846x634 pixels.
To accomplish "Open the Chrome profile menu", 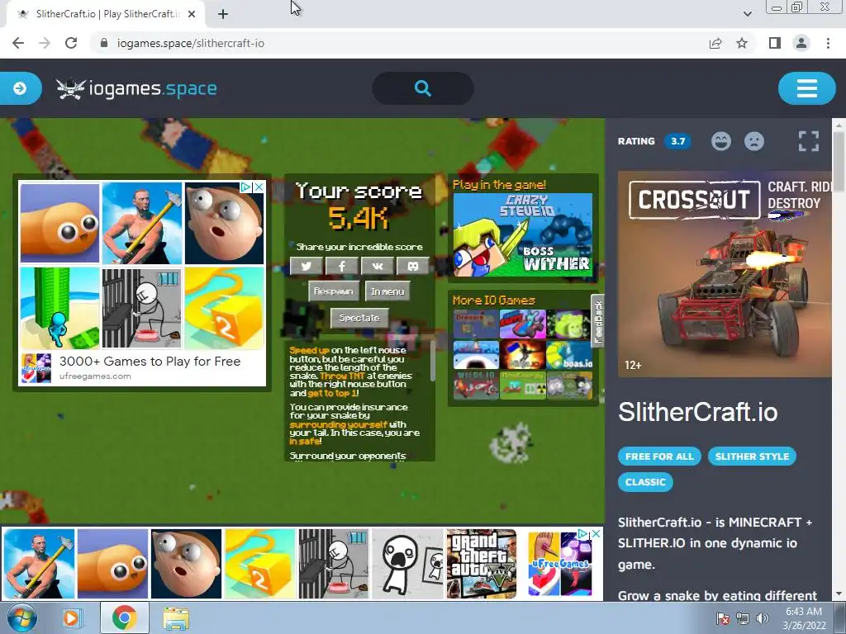I will coord(801,43).
